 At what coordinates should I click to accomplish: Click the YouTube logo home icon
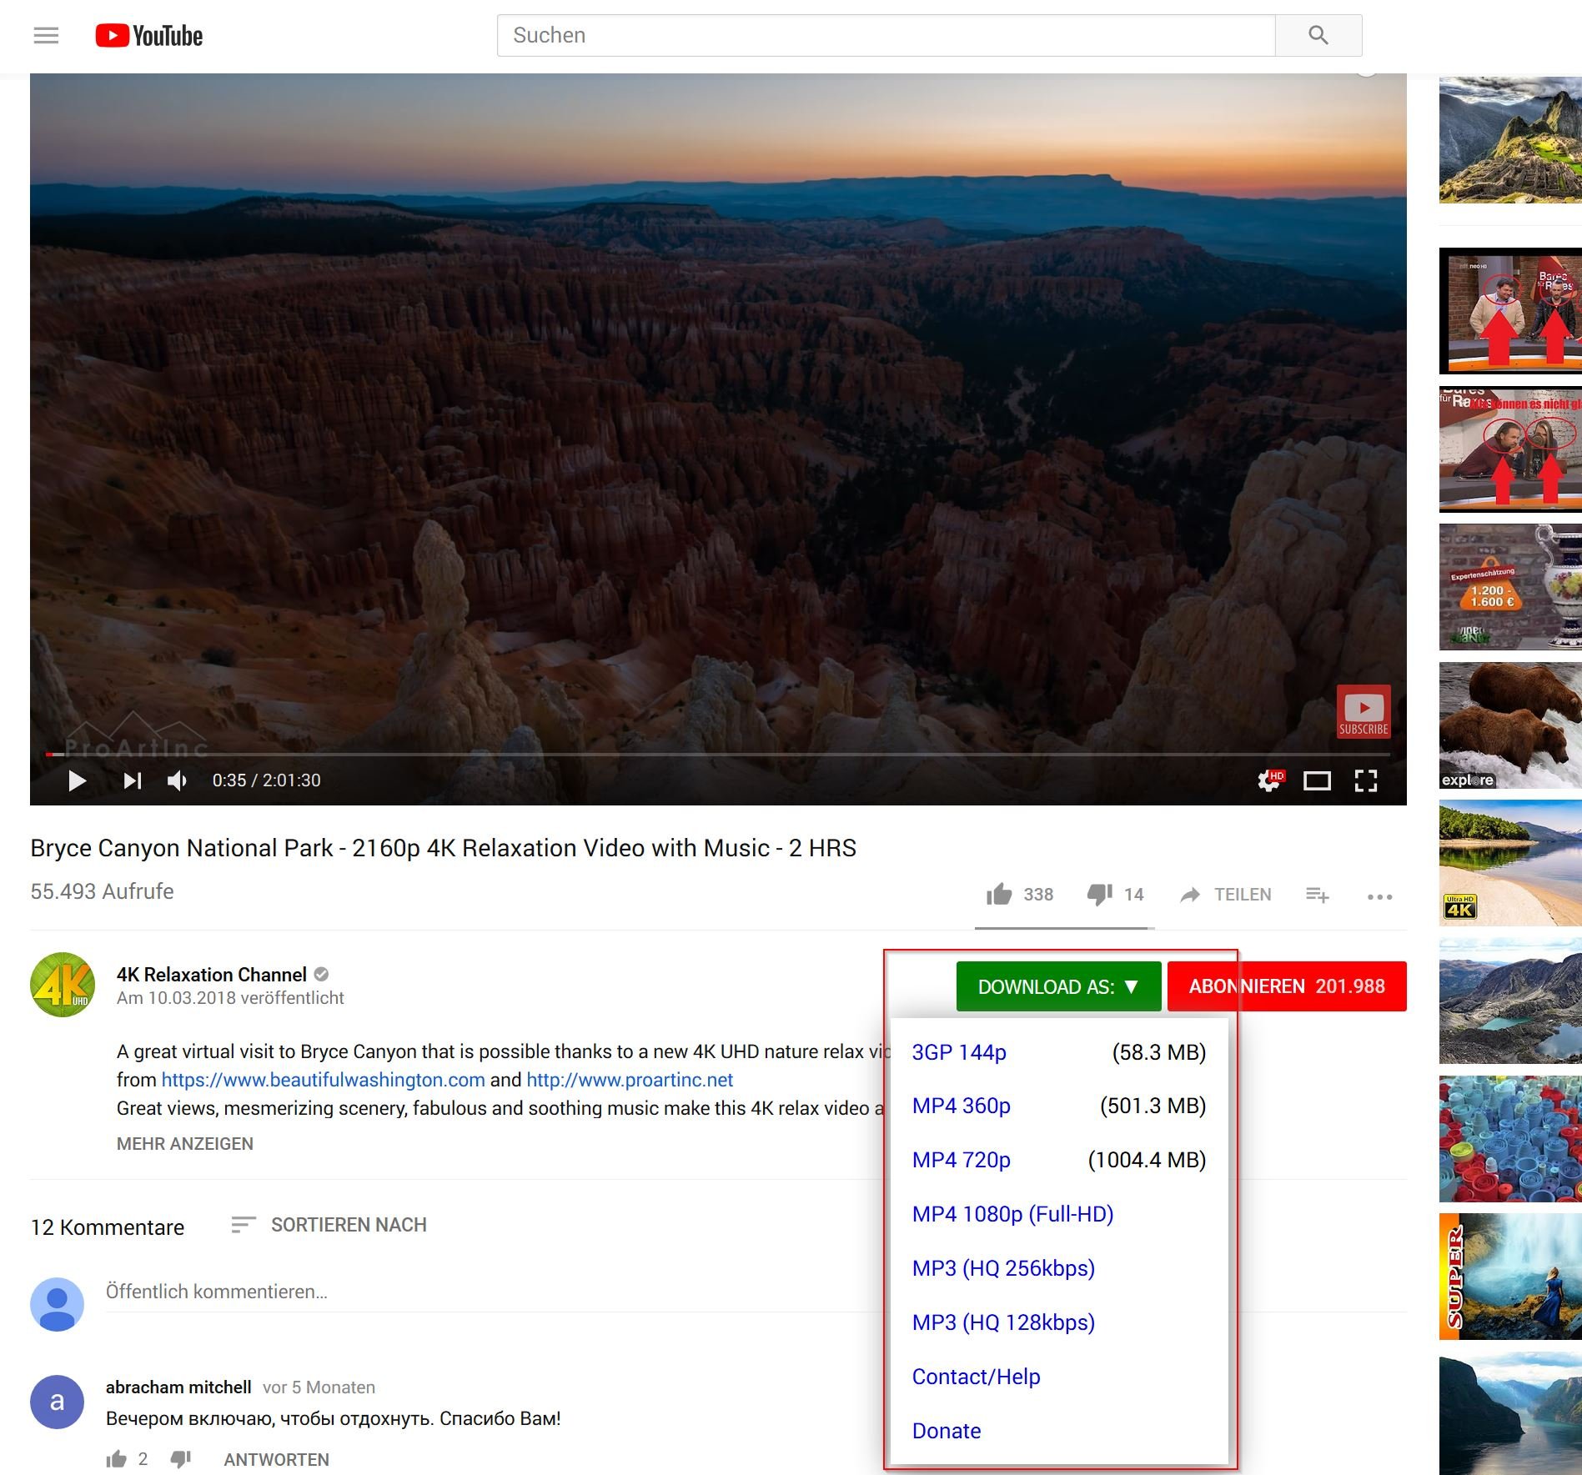click(148, 35)
